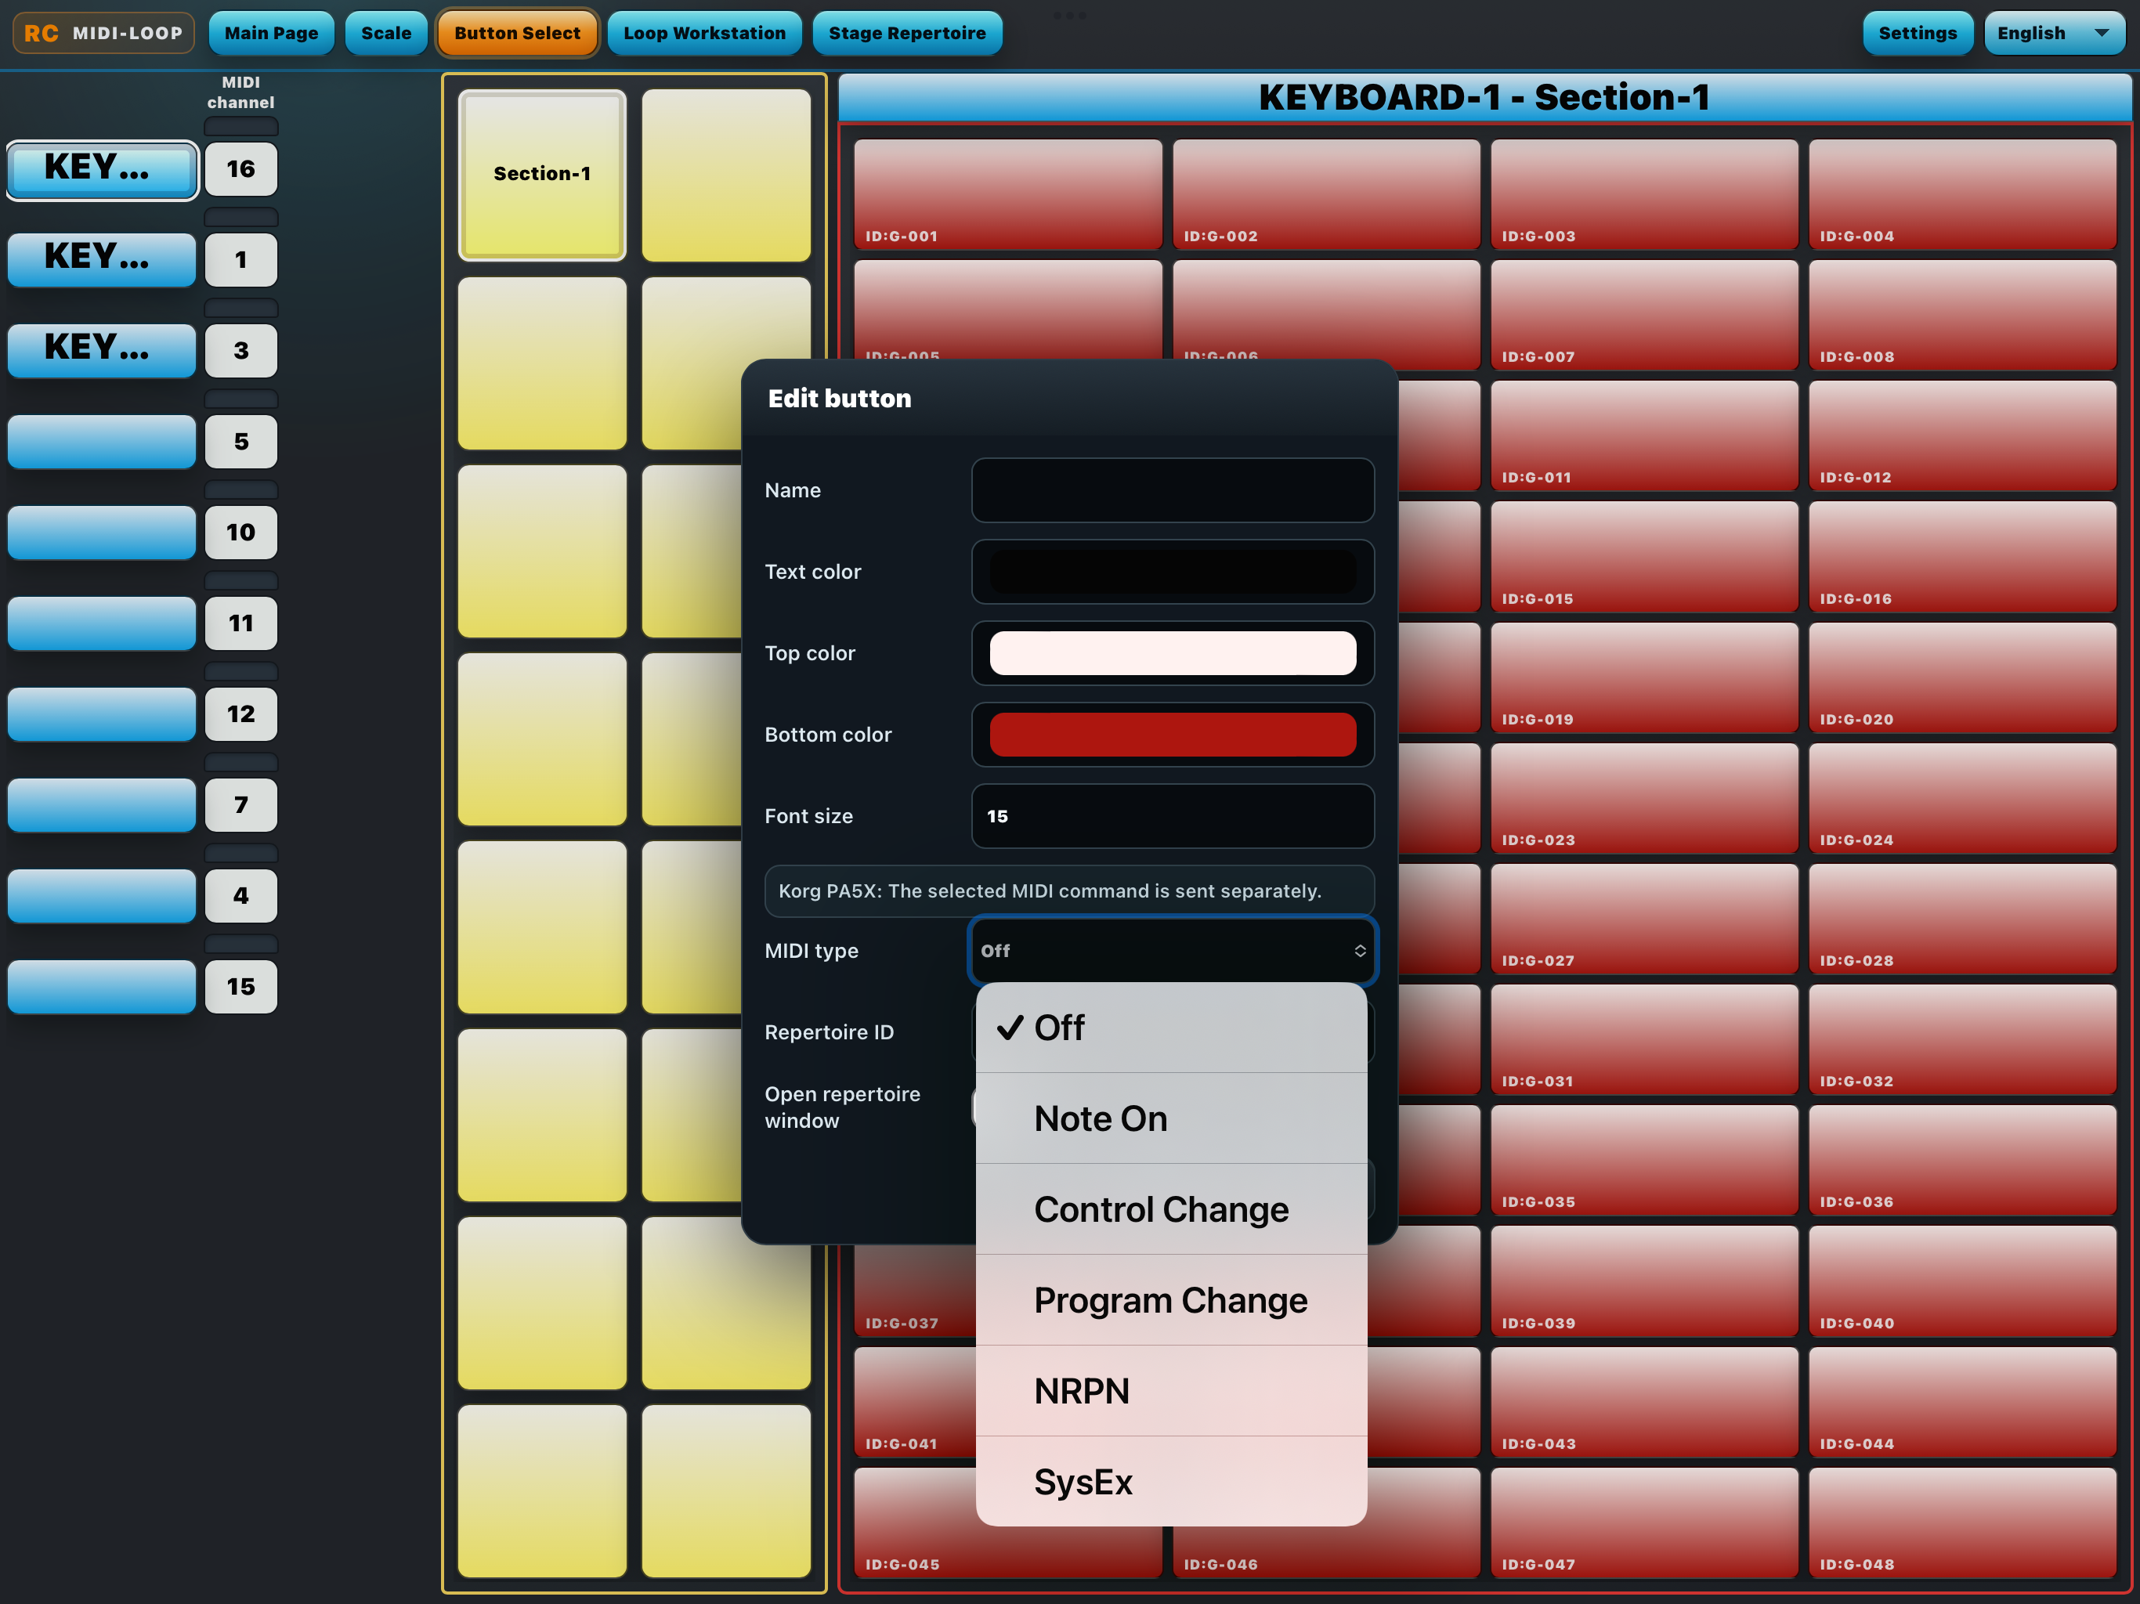Click red pad ID:G-028
Image resolution: width=2140 pixels, height=1604 pixels.
point(1962,920)
